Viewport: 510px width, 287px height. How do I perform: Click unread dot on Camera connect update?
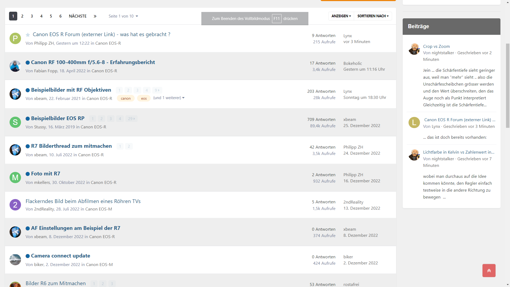click(28, 256)
